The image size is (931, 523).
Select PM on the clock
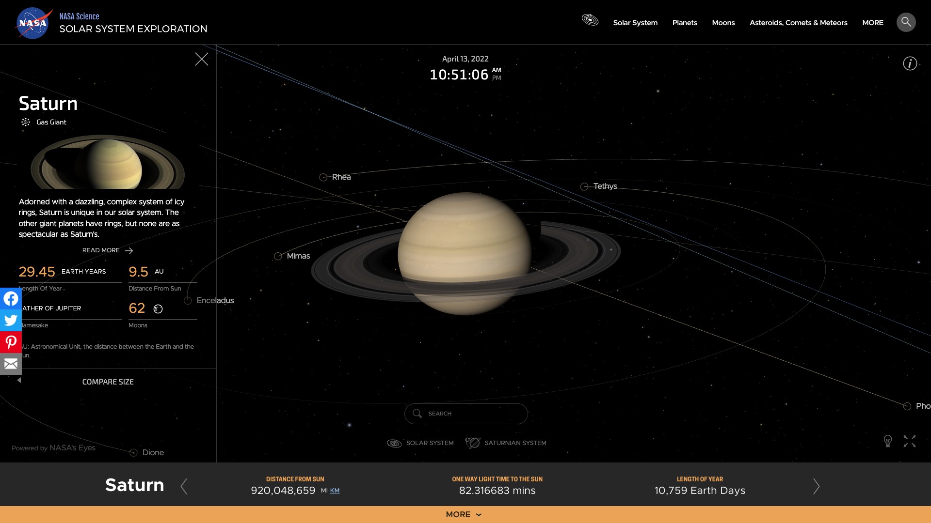[497, 78]
